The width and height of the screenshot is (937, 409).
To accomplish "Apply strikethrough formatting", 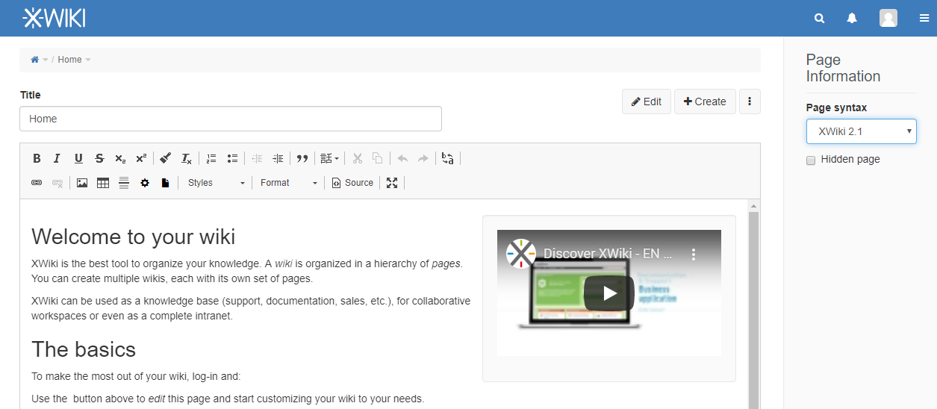I will [x=99, y=158].
